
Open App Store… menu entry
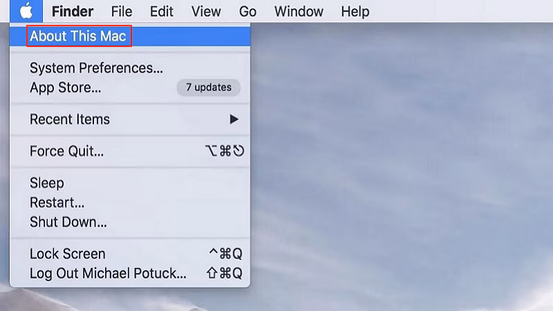[130, 88]
